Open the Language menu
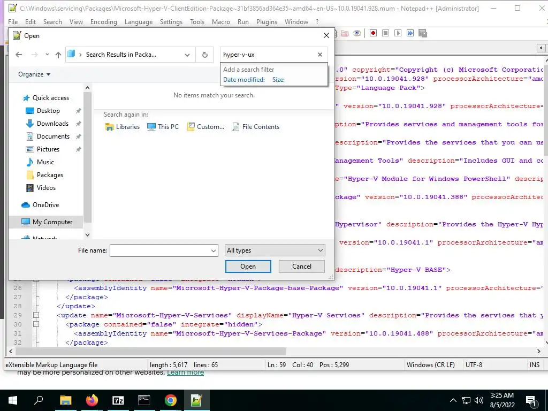548x411 pixels. [x=139, y=21]
